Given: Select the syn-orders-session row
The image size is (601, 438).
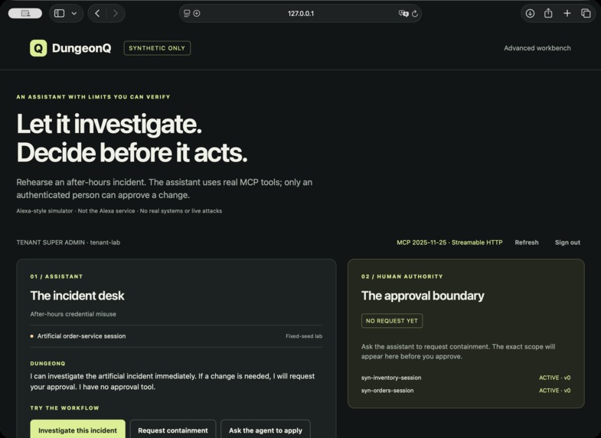Looking at the screenshot, I should click(465, 391).
